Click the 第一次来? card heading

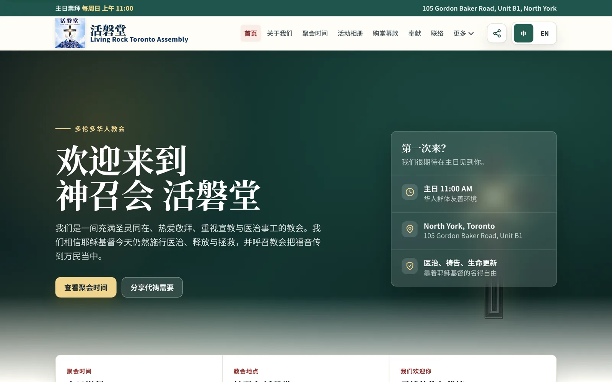pos(424,148)
